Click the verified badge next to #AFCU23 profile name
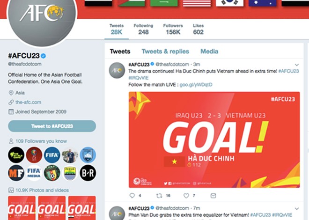Image resolution: width=309 pixels, height=220 pixels. click(x=44, y=56)
